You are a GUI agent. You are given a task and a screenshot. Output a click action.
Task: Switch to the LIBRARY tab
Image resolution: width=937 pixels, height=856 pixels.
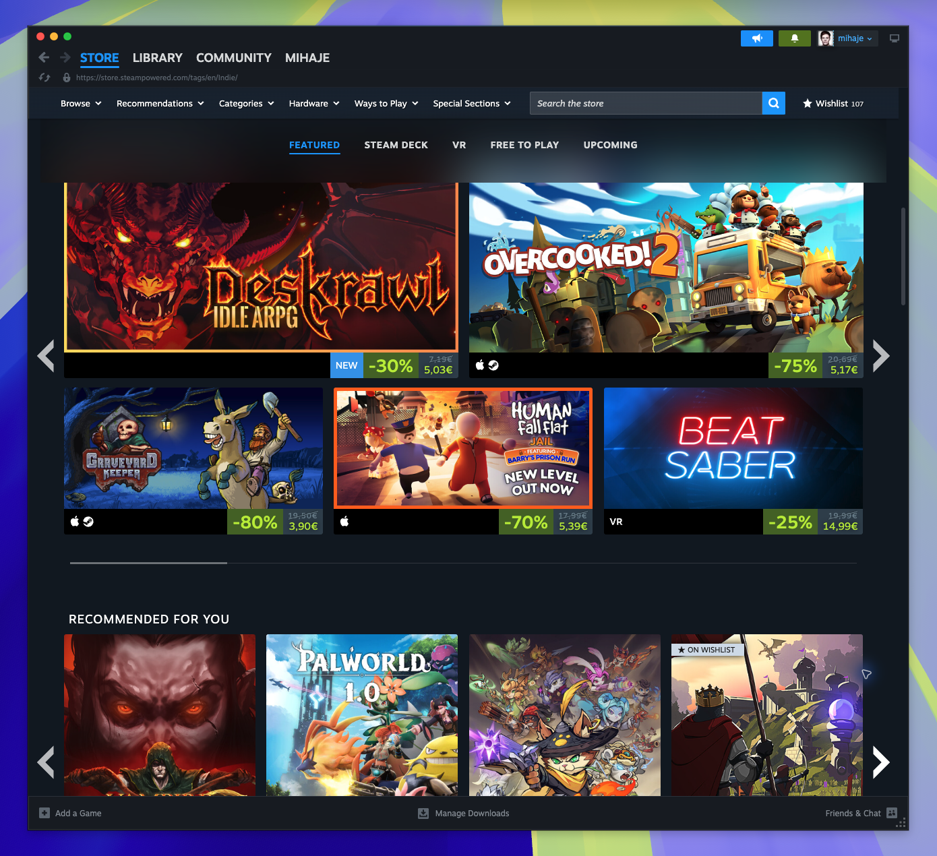coord(158,58)
